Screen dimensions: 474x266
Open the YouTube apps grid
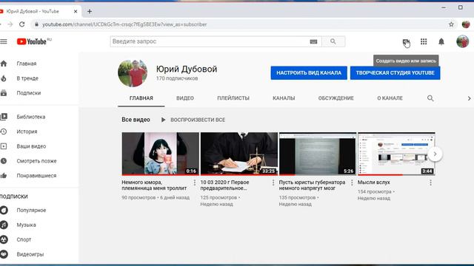click(424, 41)
